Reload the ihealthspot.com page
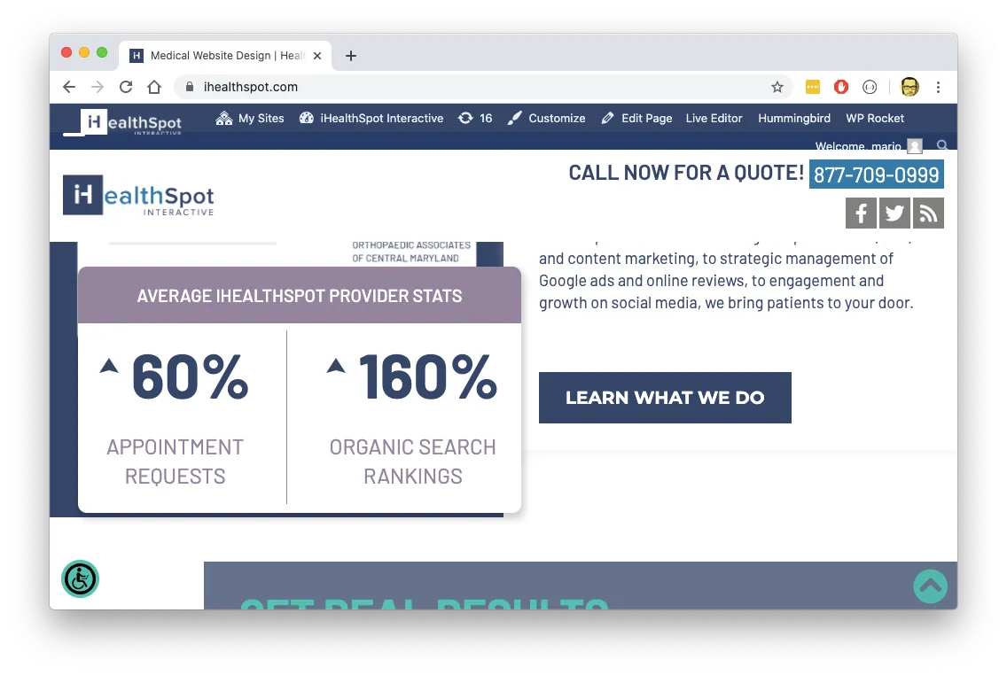 point(126,87)
